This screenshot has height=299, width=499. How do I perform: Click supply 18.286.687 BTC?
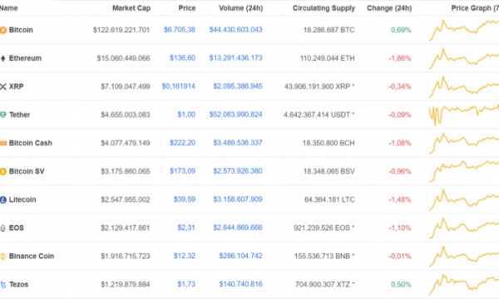coord(329,30)
